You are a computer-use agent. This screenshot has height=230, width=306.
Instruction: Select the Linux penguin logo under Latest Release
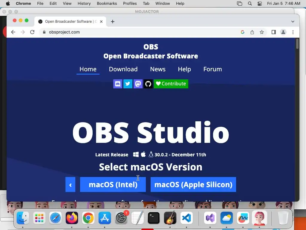[x=151, y=155]
